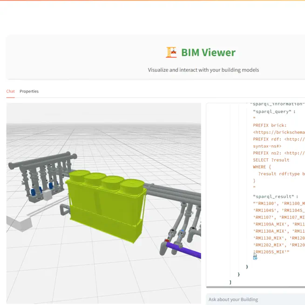305x305 pixels.
Task: Click the 'WHERE {' line
Action: point(262,167)
